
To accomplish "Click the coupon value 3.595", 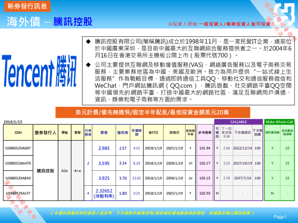I will 104,163.
